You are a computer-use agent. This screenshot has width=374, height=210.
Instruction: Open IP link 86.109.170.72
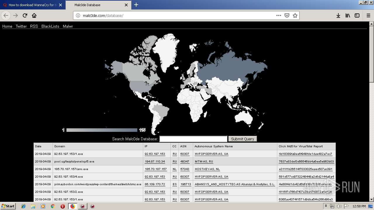pyautogui.click(x=155, y=184)
